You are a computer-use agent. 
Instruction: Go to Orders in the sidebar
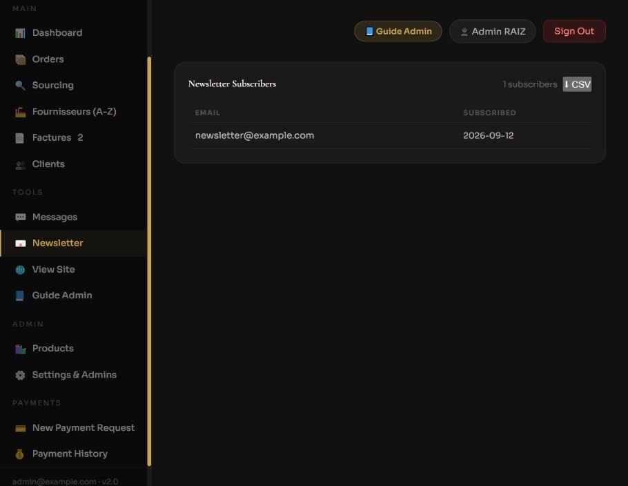(74, 59)
